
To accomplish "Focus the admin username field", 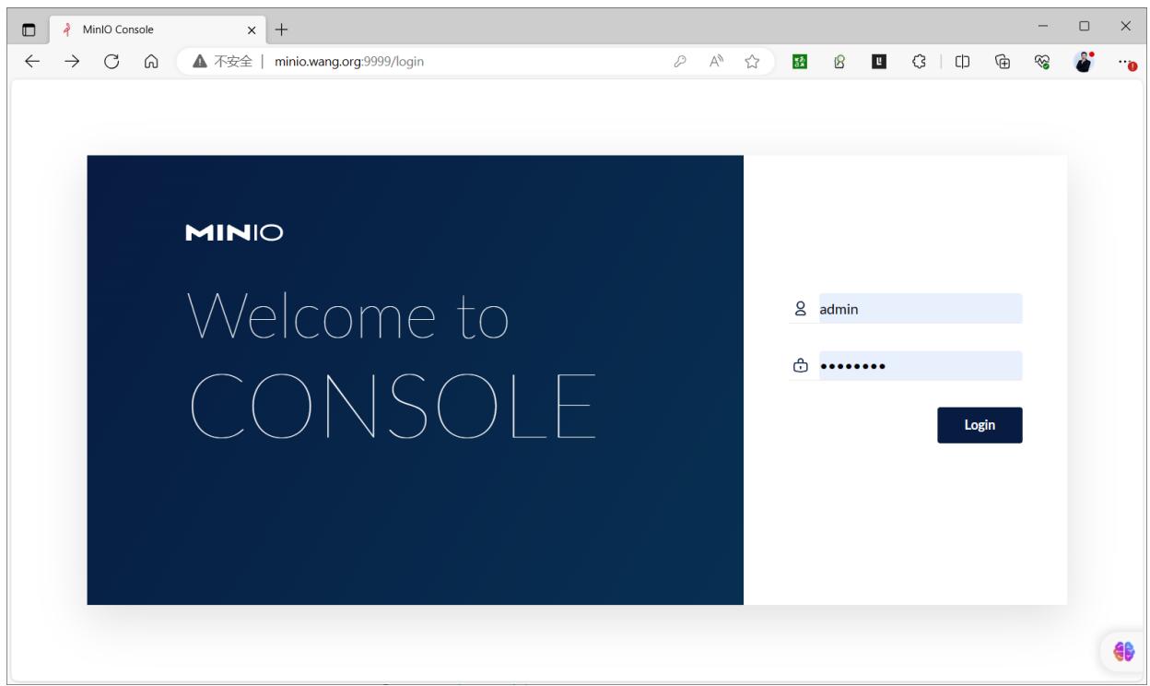I will 920,309.
